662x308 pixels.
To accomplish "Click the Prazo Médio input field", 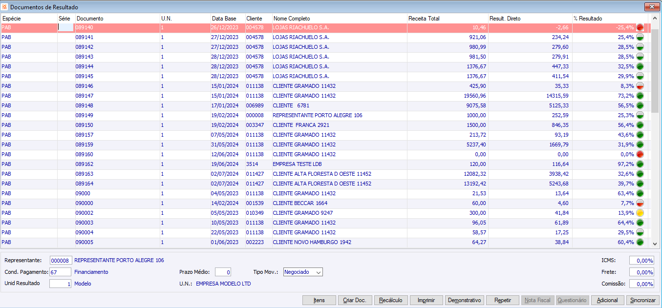I will (223, 272).
